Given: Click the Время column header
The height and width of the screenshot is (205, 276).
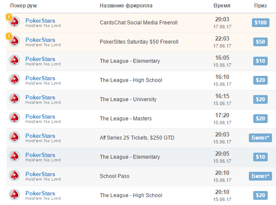Looking at the screenshot, I should (x=222, y=6).
